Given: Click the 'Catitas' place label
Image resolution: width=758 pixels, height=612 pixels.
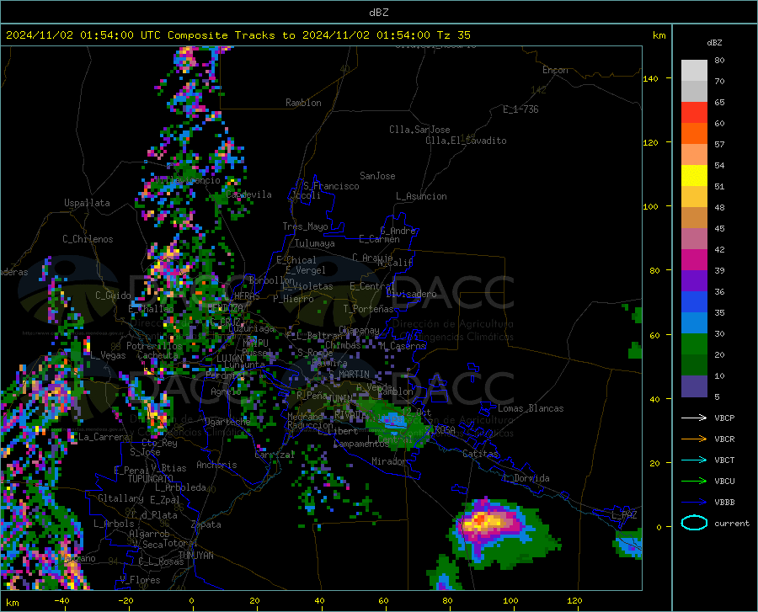Looking at the screenshot, I should [480, 454].
